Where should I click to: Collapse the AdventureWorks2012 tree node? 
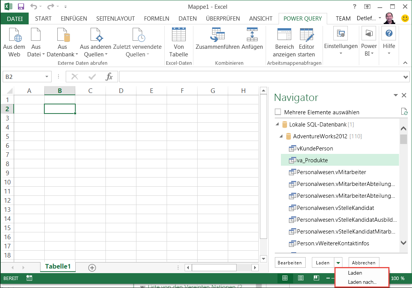click(281, 136)
